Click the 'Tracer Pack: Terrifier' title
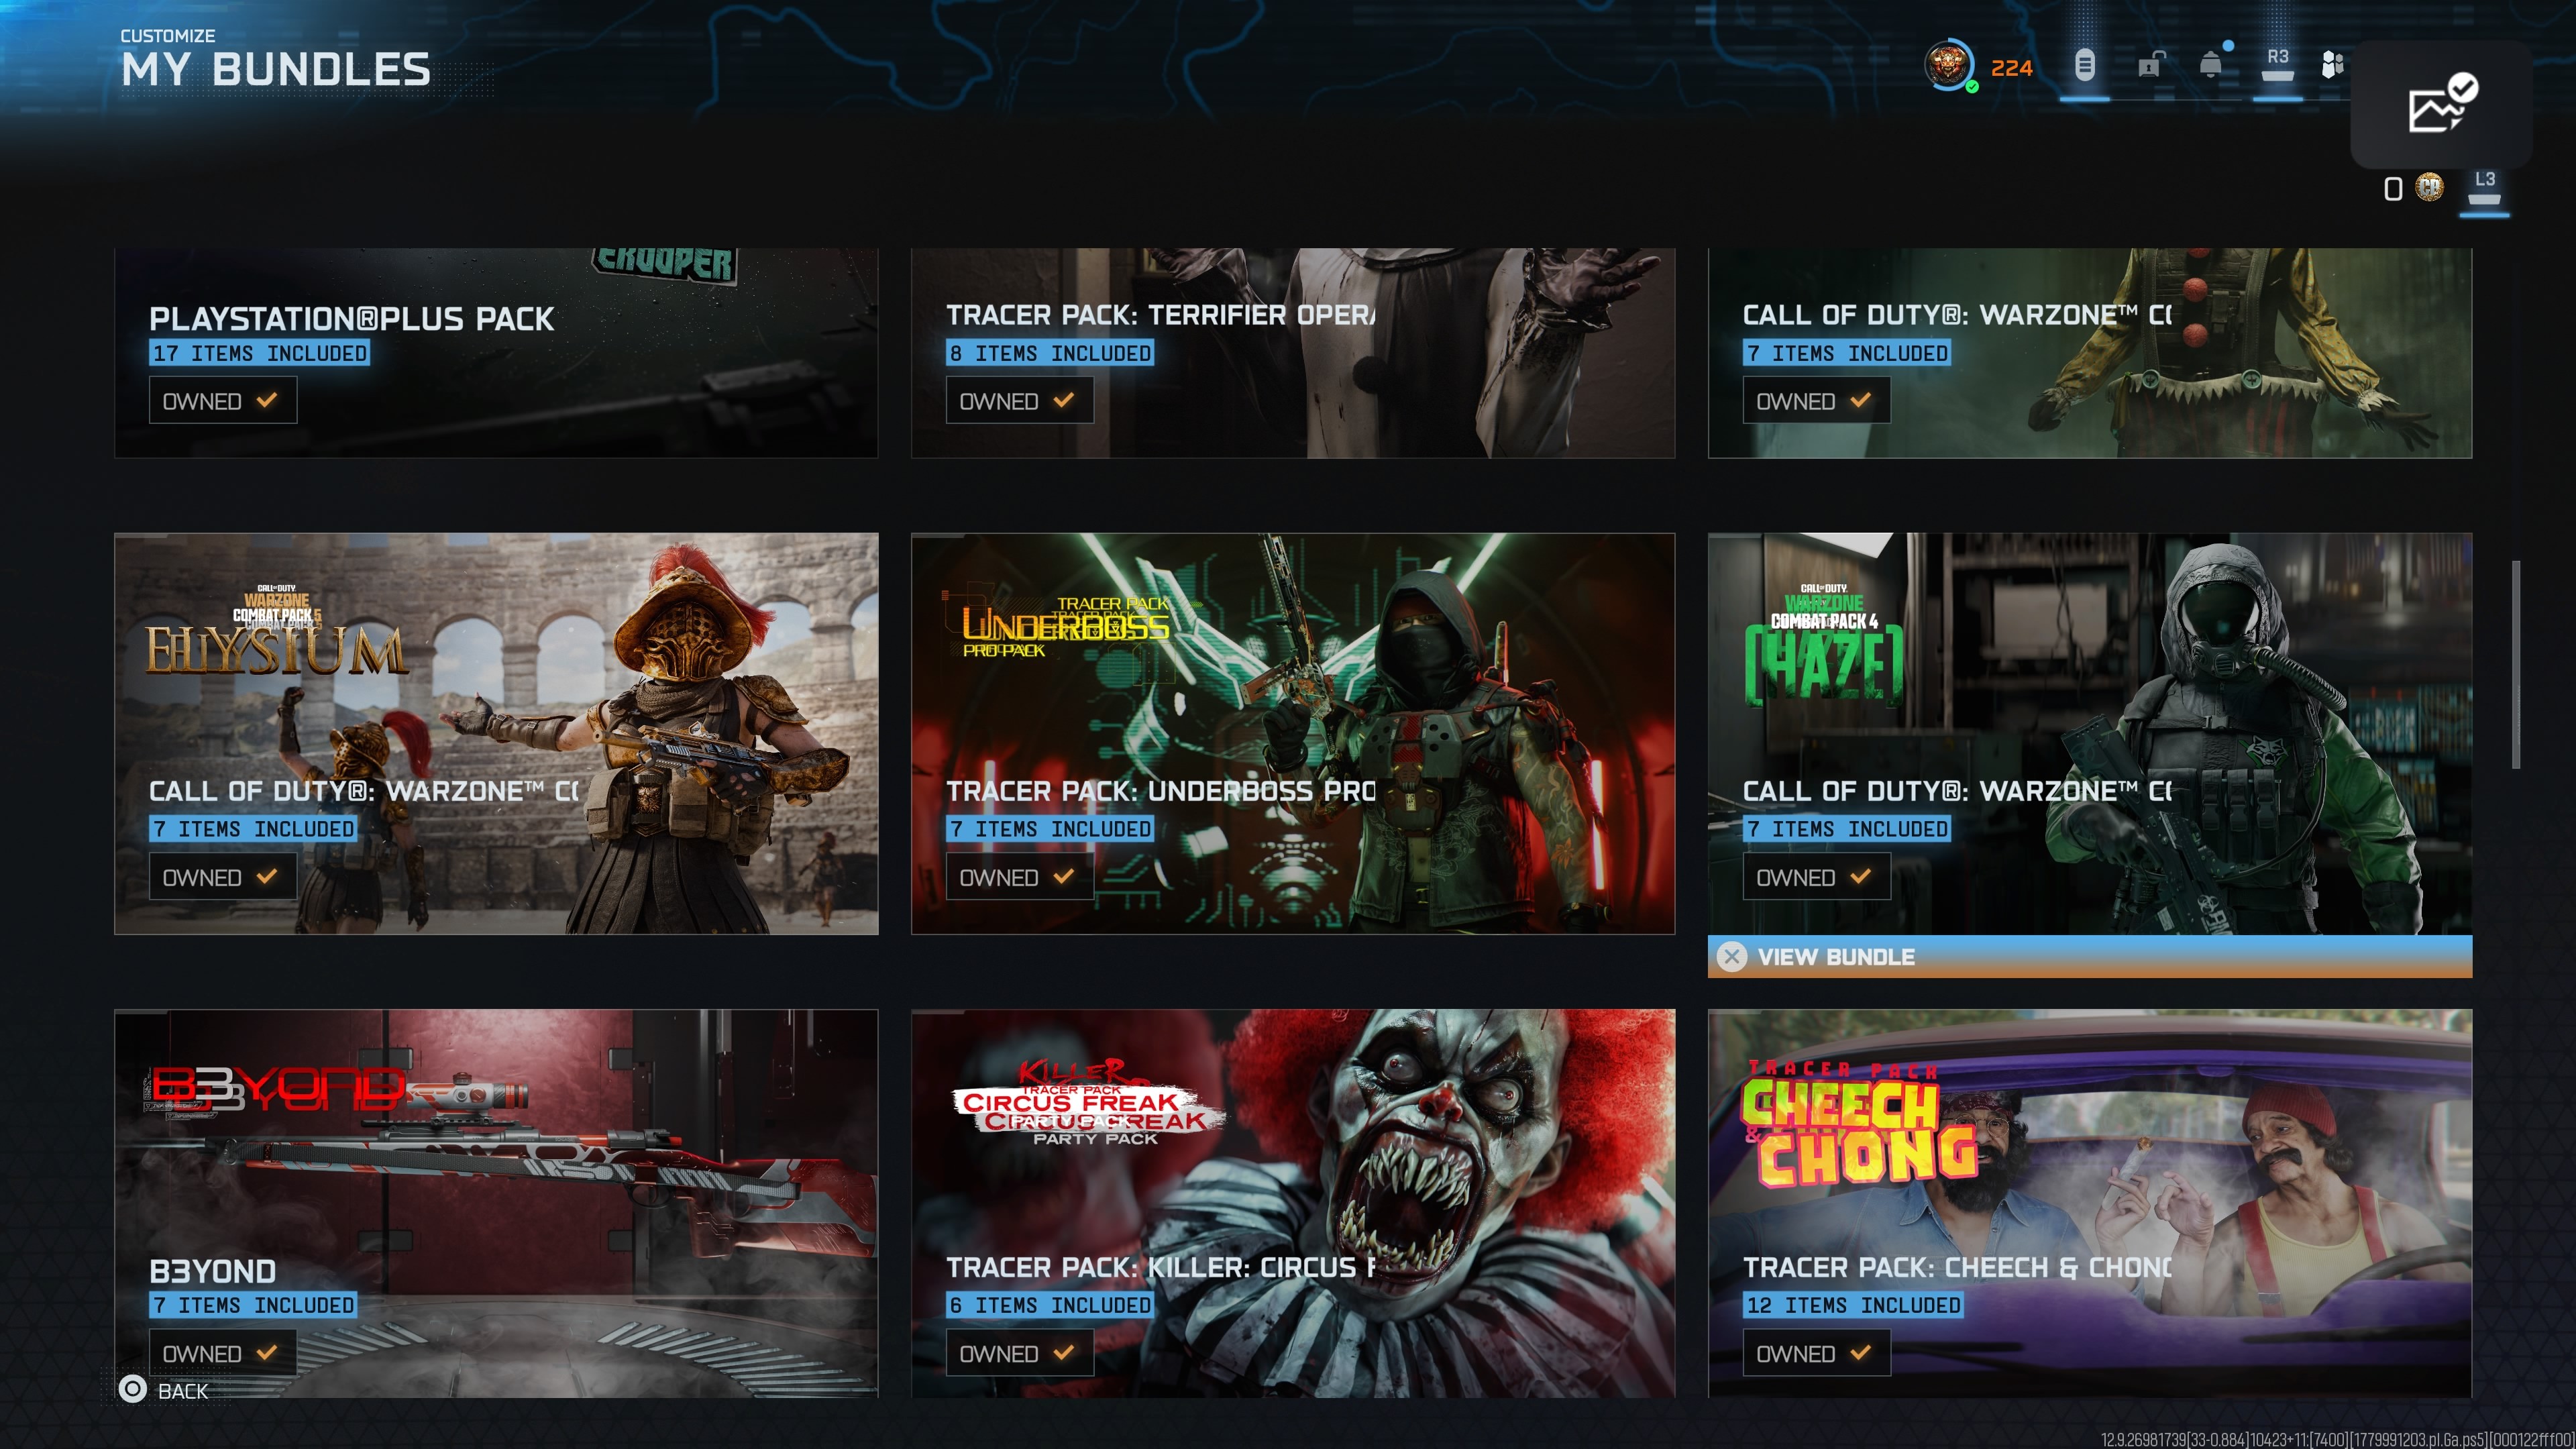Screen dimensions: 2576x1449 pyautogui.click(x=1160, y=315)
